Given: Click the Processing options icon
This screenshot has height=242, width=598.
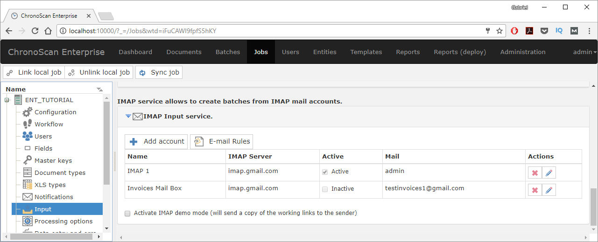Looking at the screenshot, I should (x=28, y=221).
